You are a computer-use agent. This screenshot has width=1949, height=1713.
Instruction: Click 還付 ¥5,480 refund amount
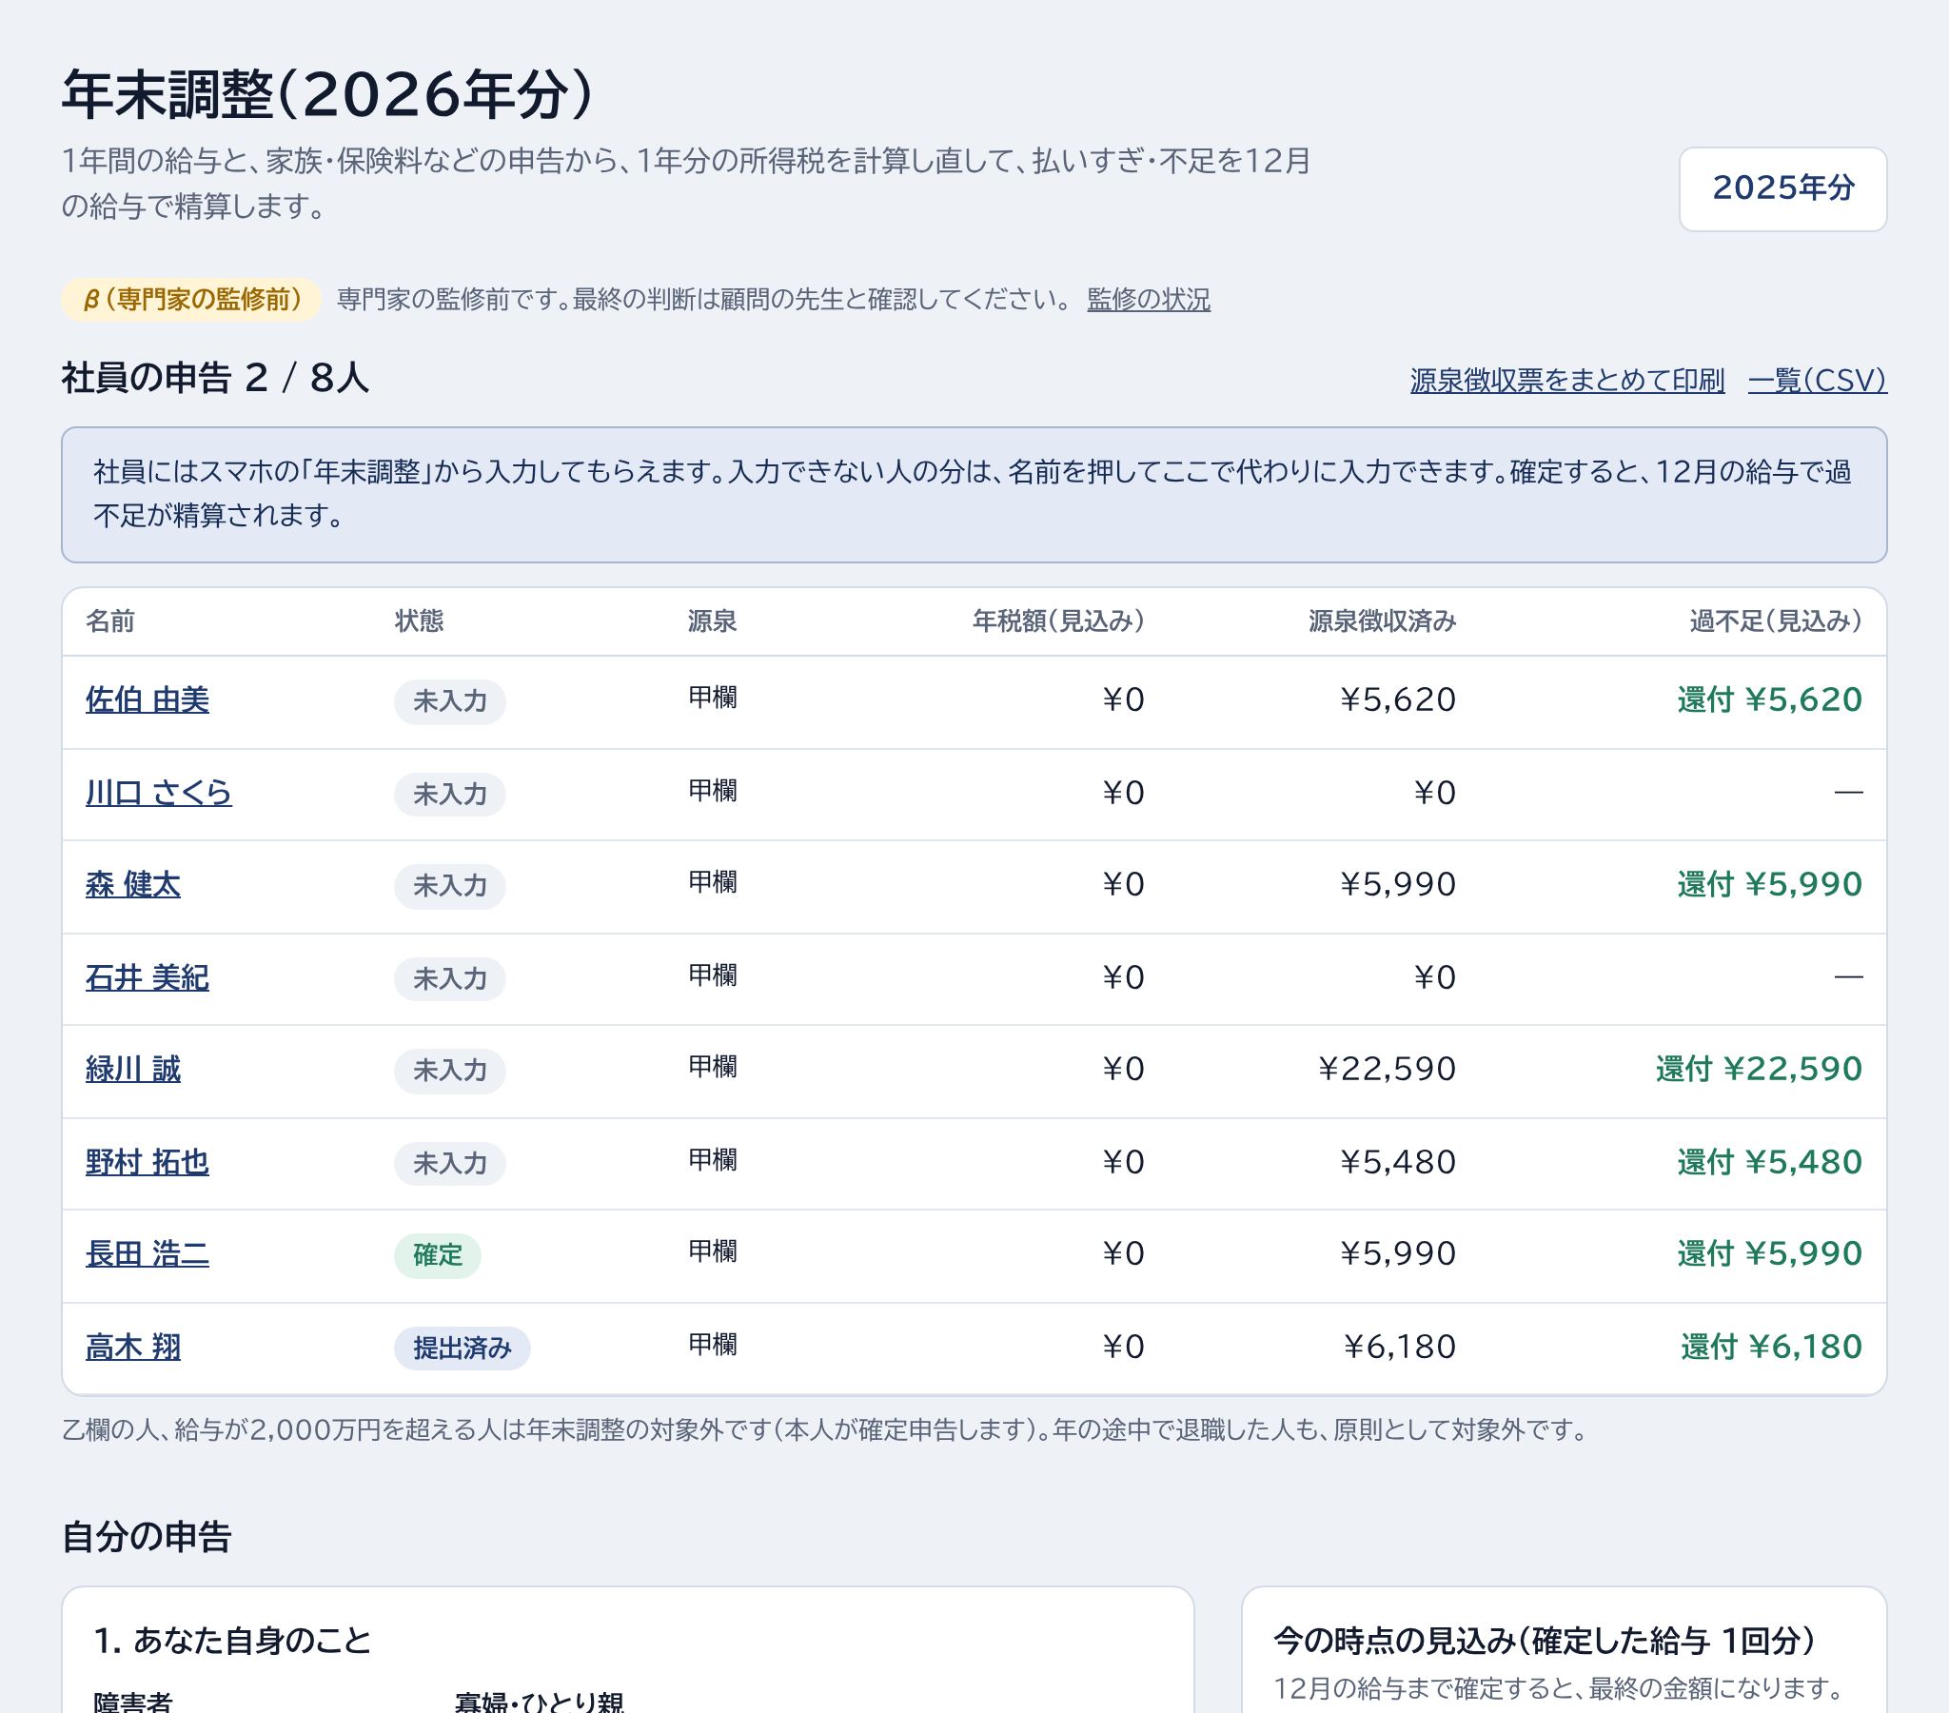pos(1770,1162)
